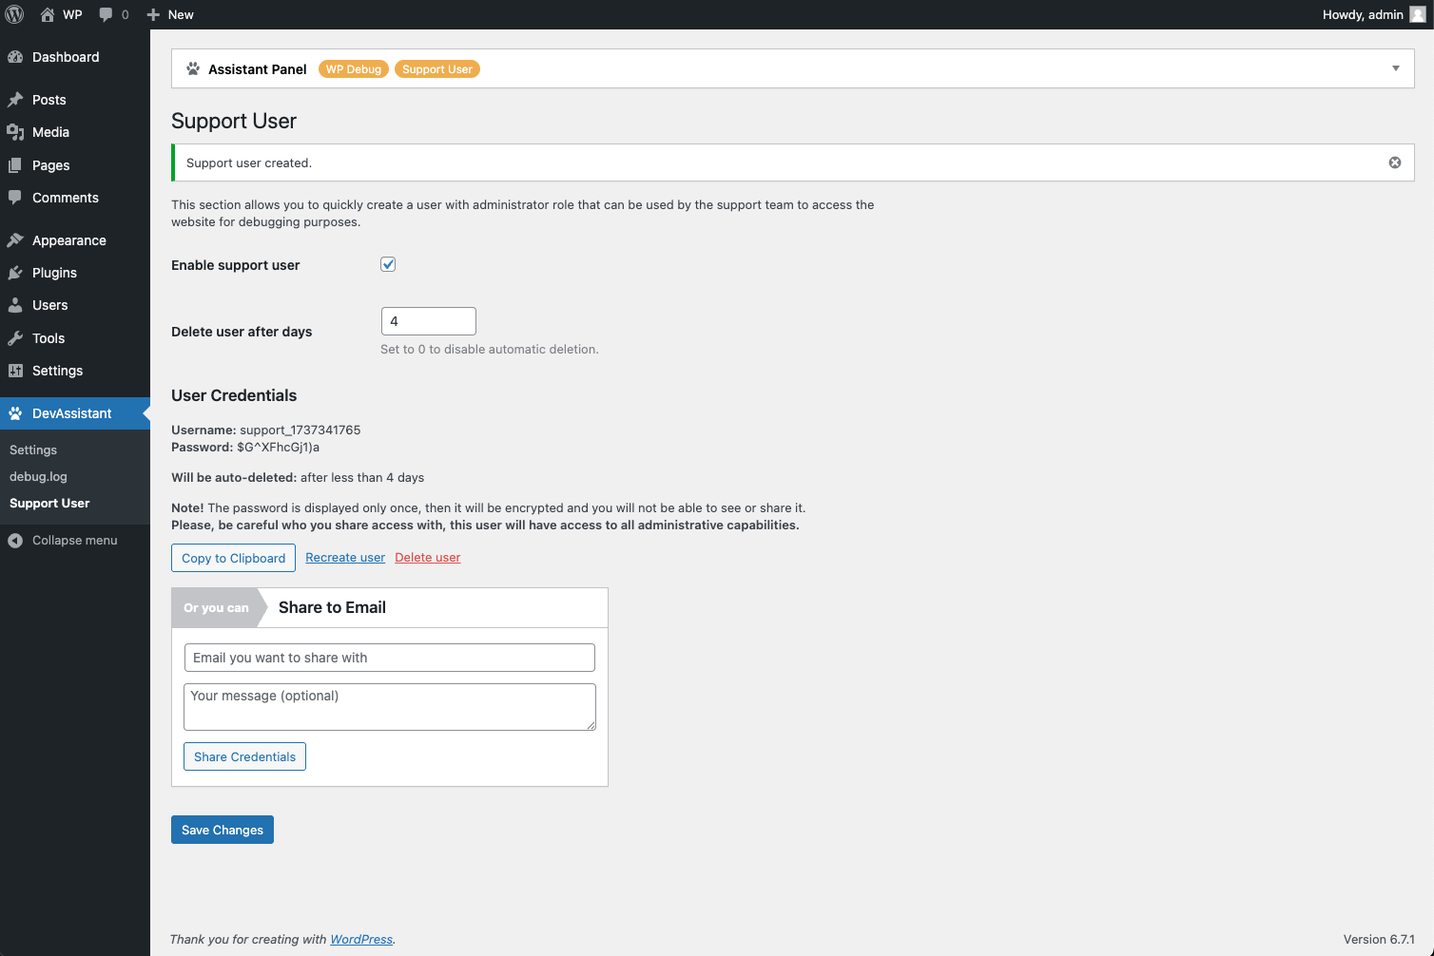The height and width of the screenshot is (956, 1434).
Task: Open debug.log submenu item
Action: [38, 476]
